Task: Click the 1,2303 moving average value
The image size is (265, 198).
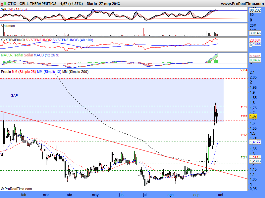Action: 255,161
